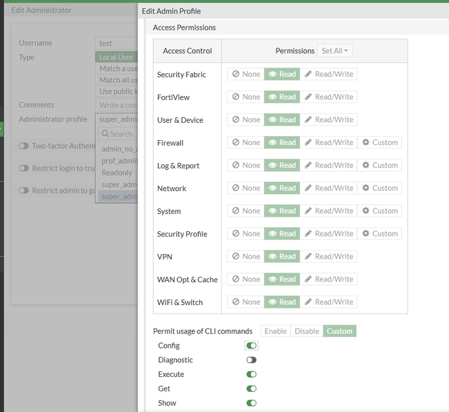The image size is (449, 412).
Task: Select Enable for CLI command usage
Action: pyautogui.click(x=275, y=331)
